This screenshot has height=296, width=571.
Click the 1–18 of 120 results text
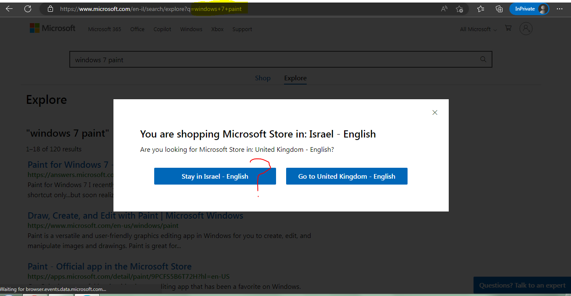(x=54, y=149)
